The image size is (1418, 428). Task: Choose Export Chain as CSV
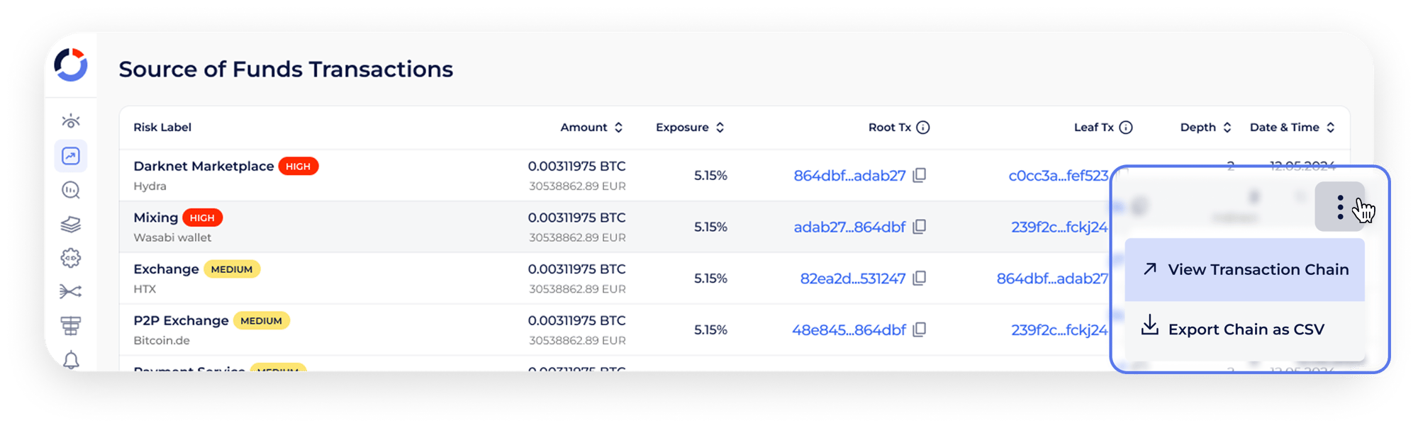pos(1245,330)
